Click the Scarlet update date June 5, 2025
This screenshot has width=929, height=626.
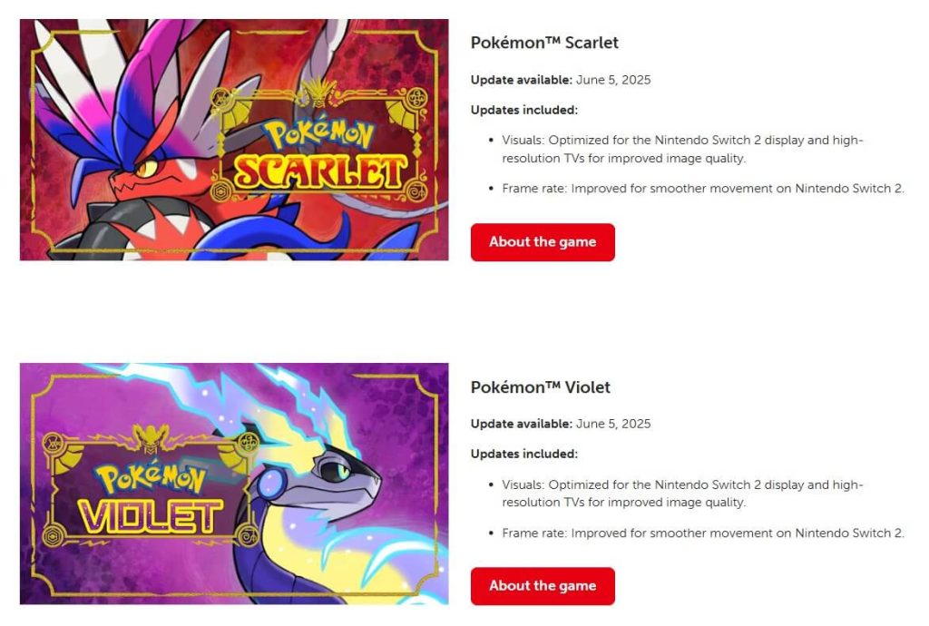(x=613, y=80)
